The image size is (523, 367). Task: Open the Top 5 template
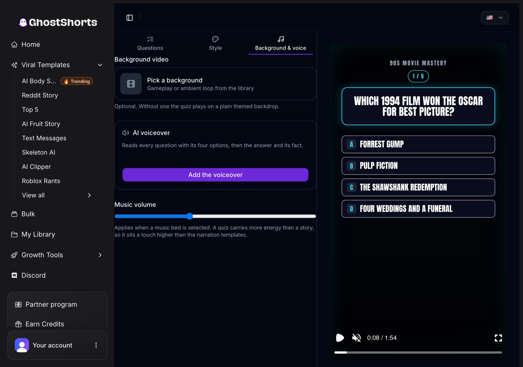point(30,110)
